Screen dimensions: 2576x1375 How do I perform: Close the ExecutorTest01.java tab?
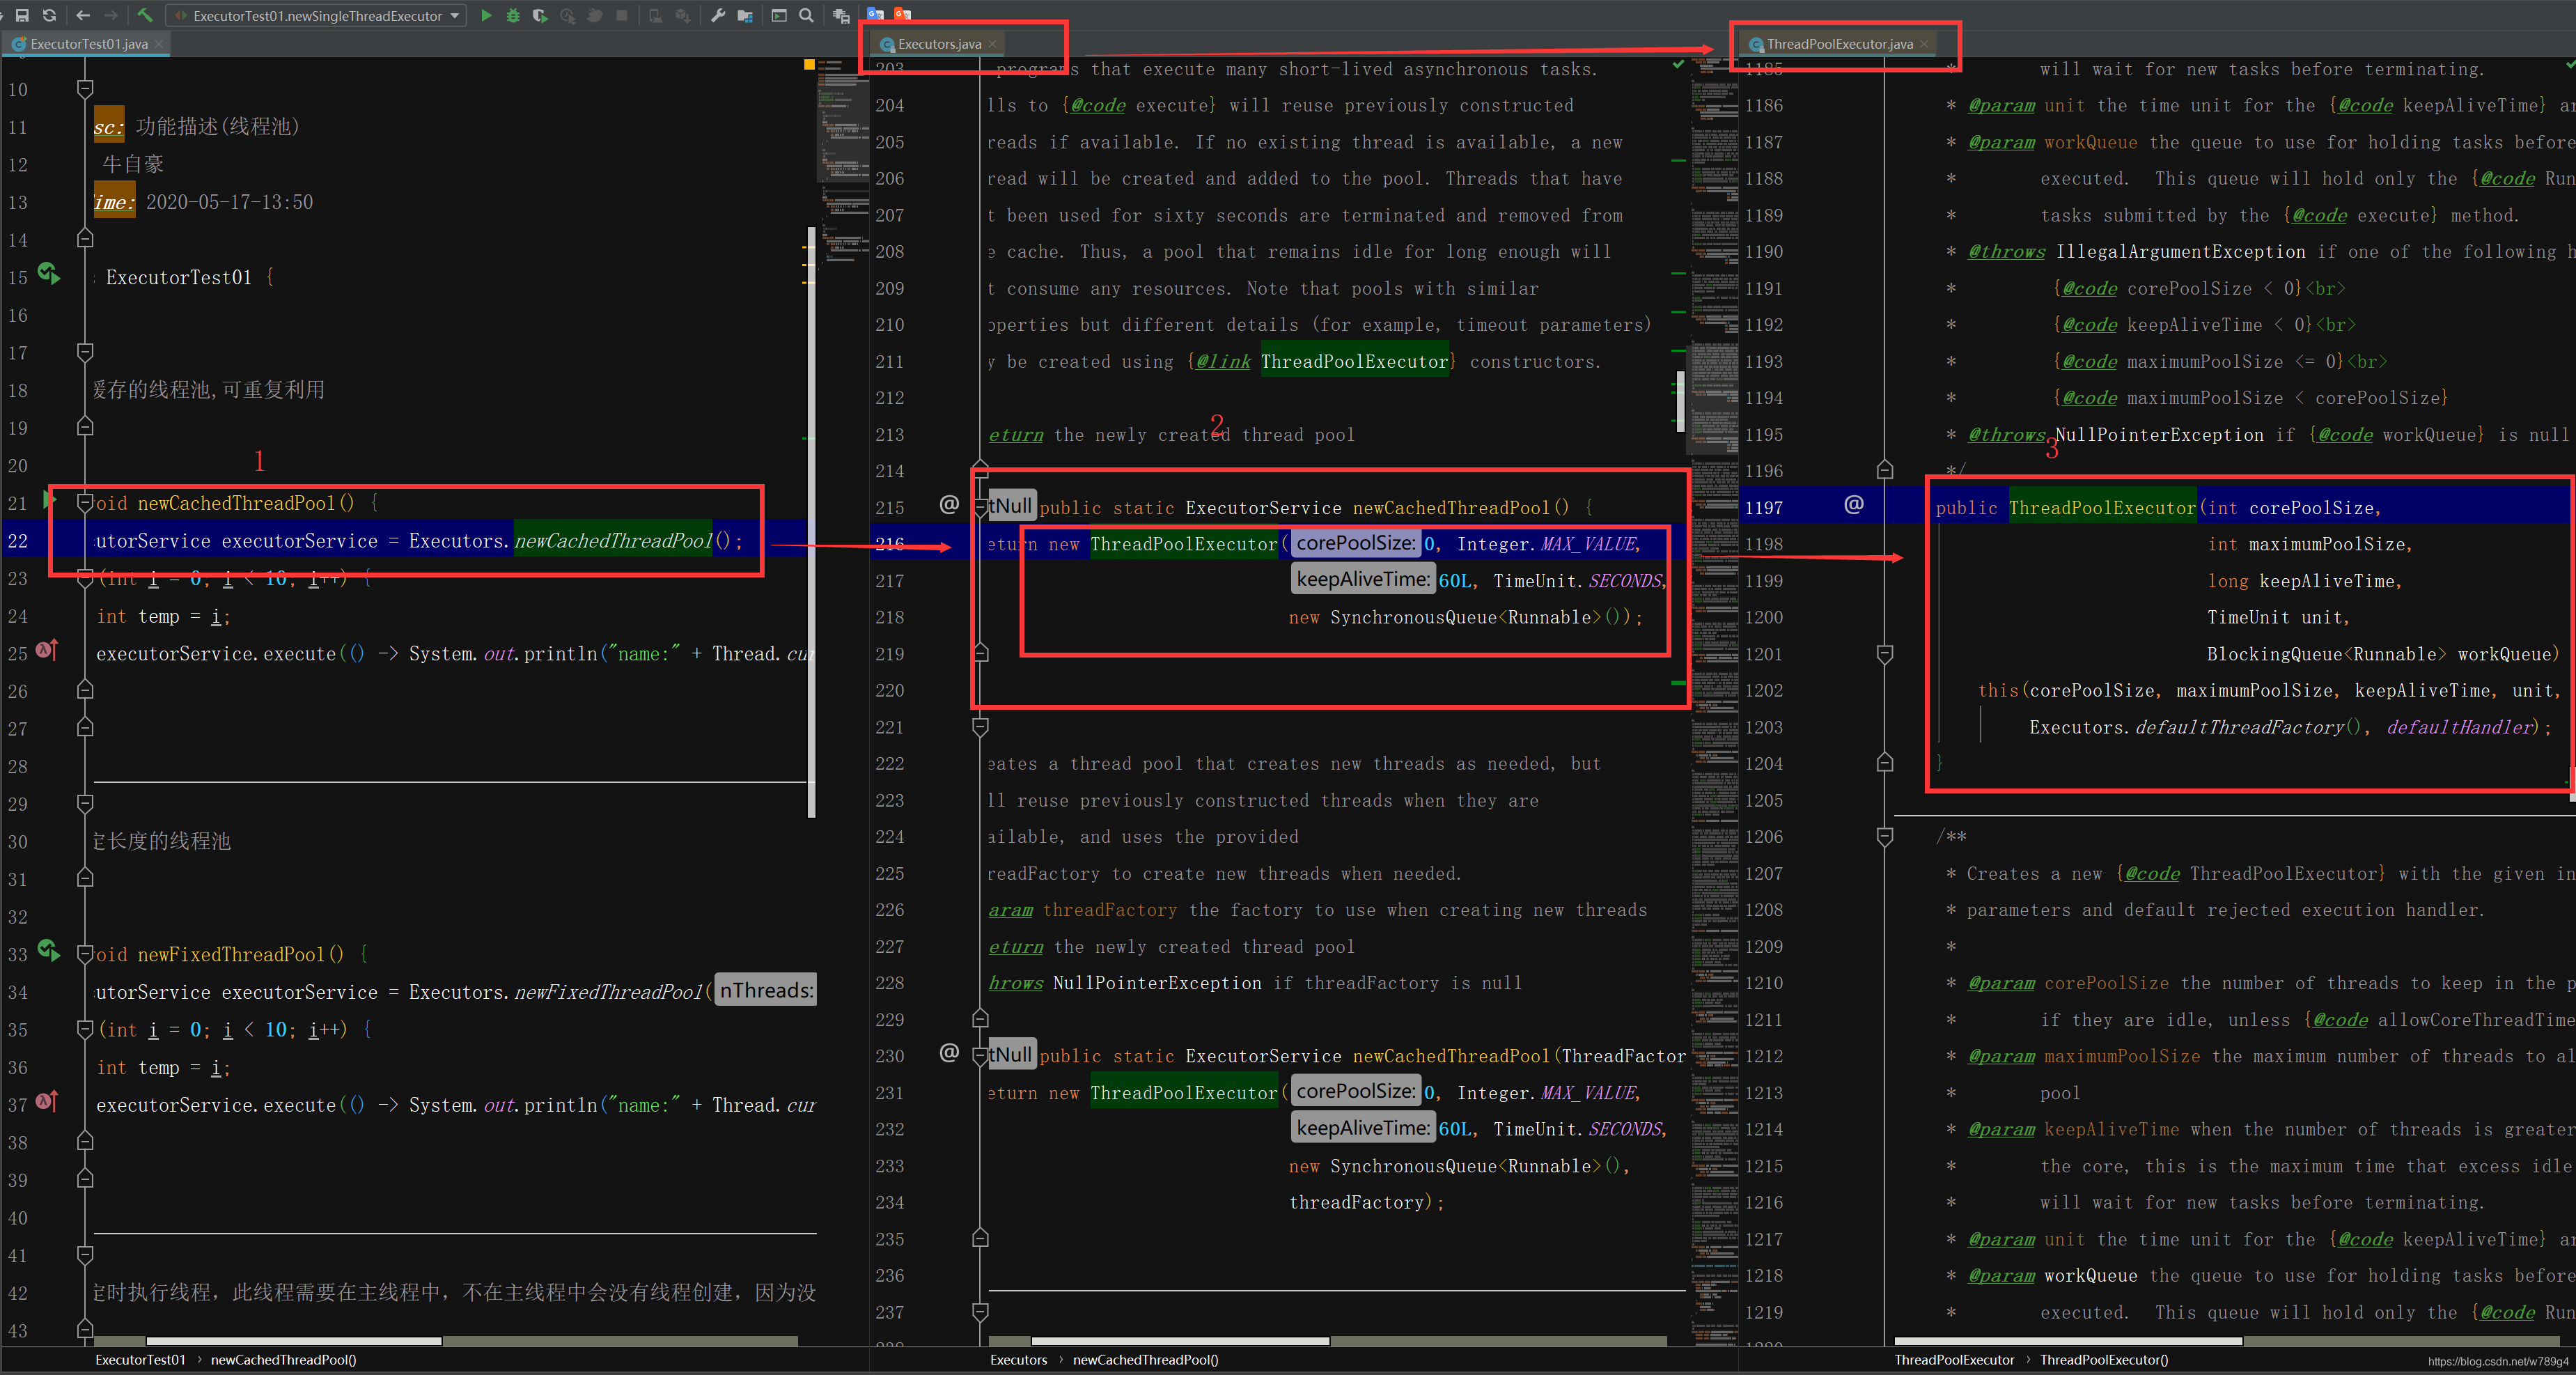(x=159, y=44)
